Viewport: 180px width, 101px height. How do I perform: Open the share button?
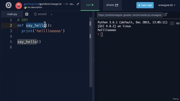click(x=112, y=5)
